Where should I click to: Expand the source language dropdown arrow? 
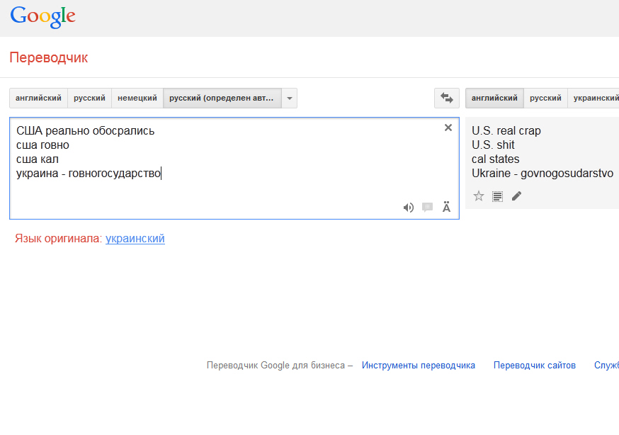[289, 98]
